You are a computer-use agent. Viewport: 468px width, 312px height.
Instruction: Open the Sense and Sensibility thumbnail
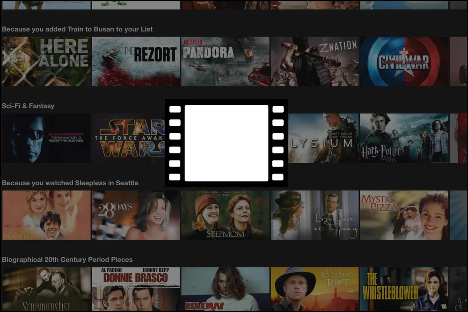46,215
